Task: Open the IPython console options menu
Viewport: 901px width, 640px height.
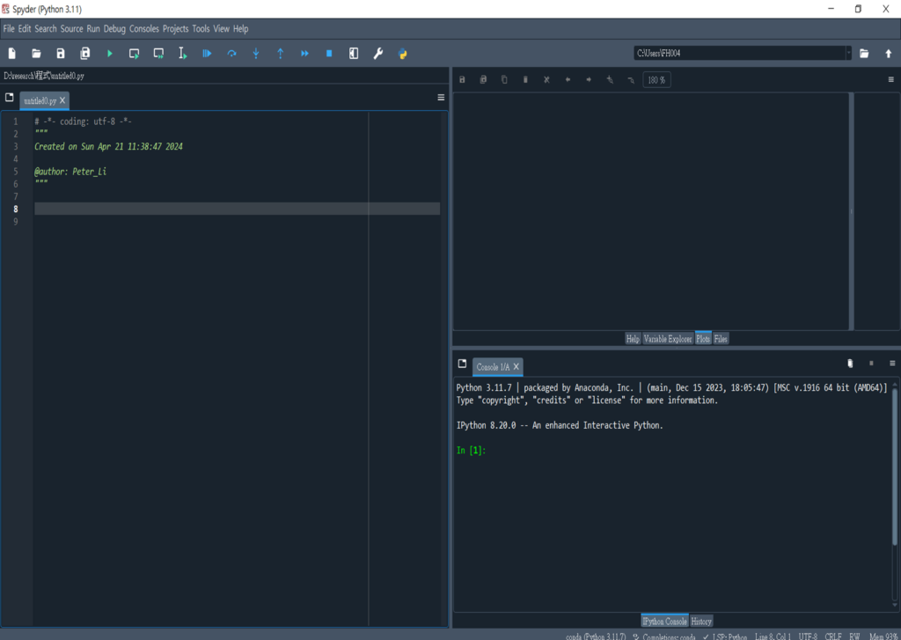Action: [891, 364]
